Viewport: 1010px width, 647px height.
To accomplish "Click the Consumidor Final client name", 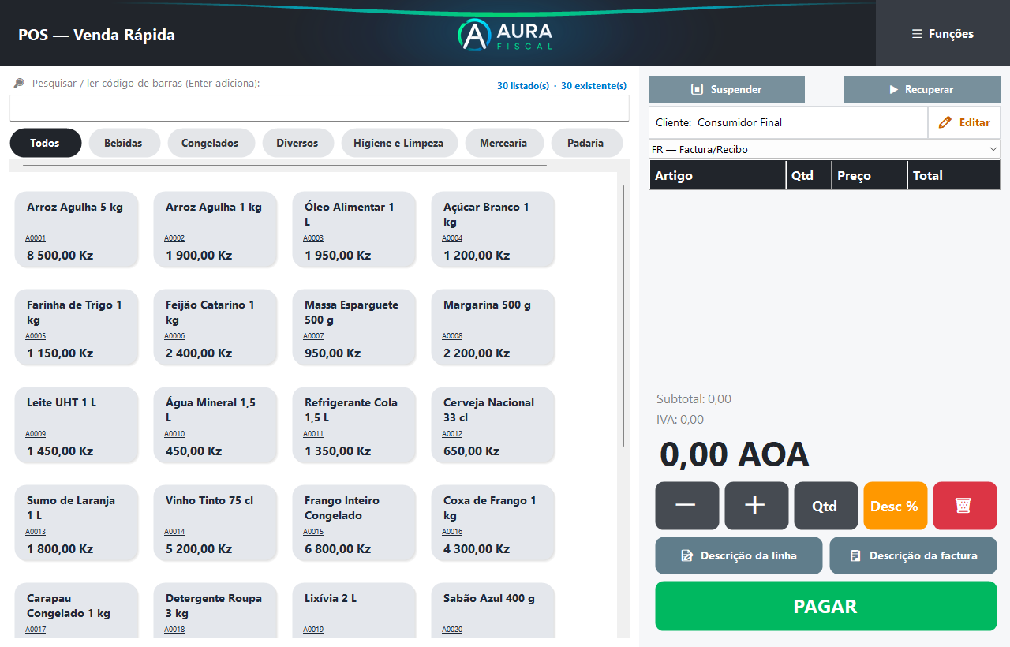I will point(739,122).
